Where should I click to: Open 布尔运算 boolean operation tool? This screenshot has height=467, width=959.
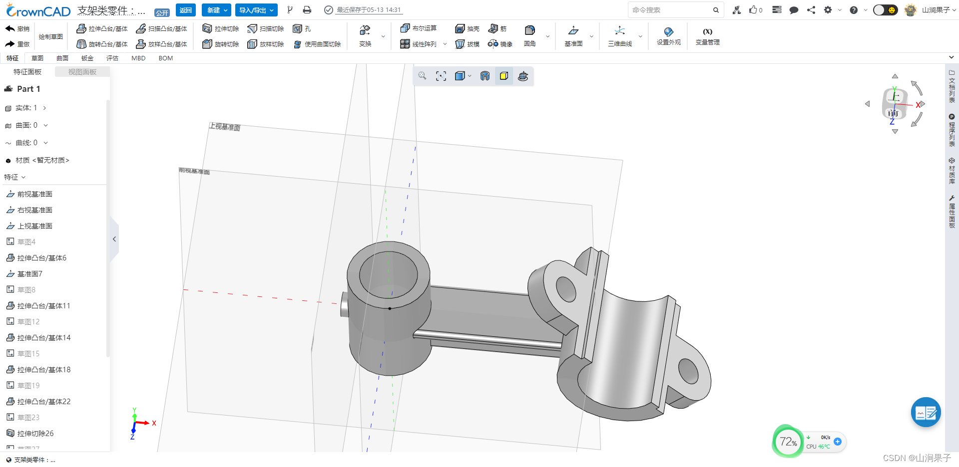[419, 28]
